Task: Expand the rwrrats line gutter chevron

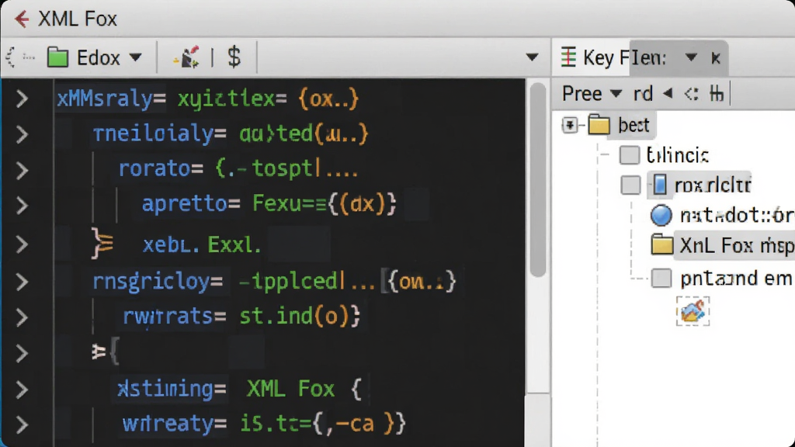Action: (21, 317)
